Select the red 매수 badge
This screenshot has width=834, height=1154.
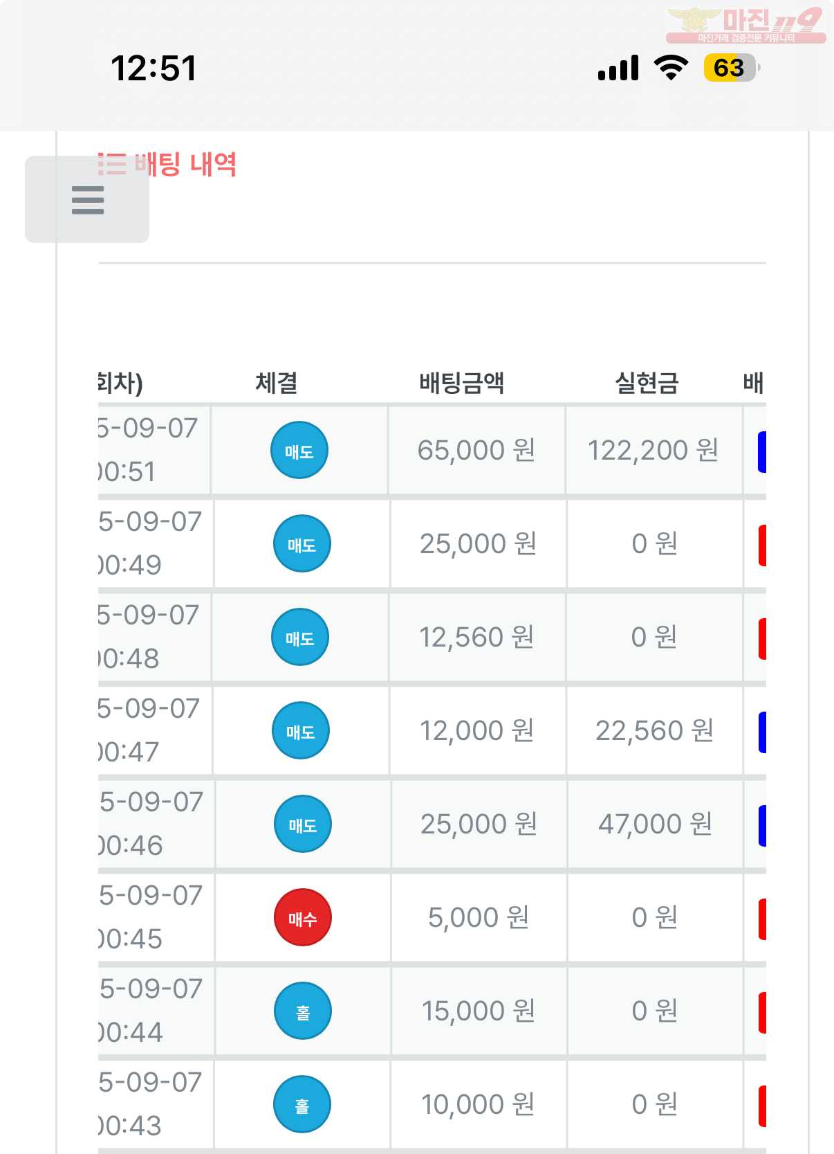coord(303,918)
